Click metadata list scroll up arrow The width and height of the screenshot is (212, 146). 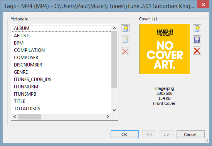coord(114,28)
